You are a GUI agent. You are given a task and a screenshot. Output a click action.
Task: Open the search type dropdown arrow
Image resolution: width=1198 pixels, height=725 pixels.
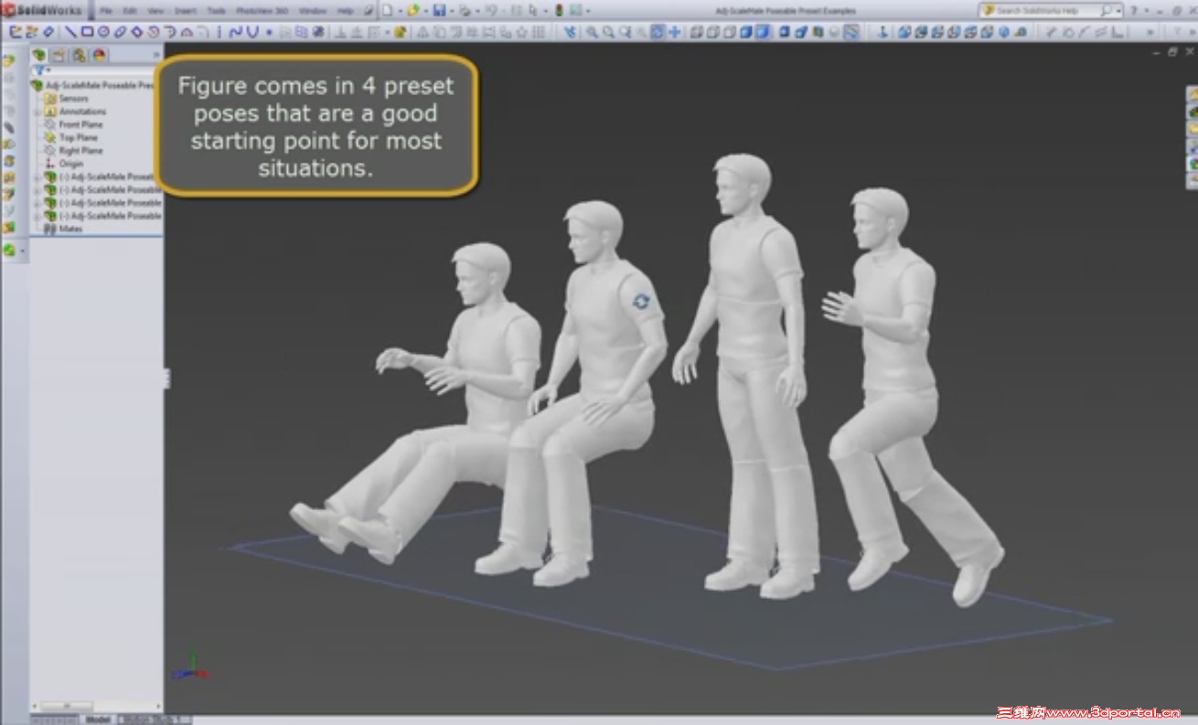click(1119, 11)
